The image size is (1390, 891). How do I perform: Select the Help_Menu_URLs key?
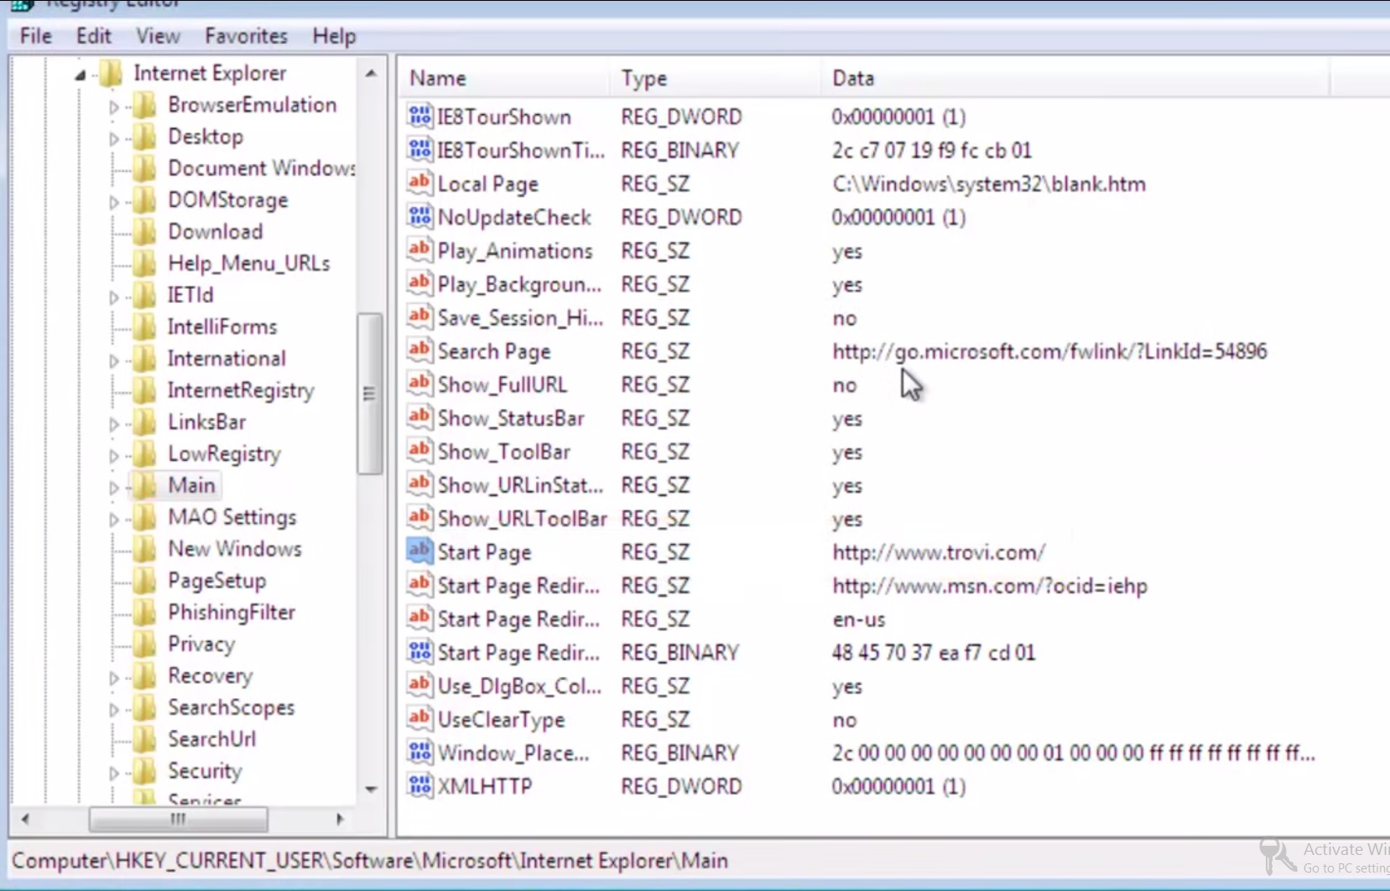click(x=249, y=264)
